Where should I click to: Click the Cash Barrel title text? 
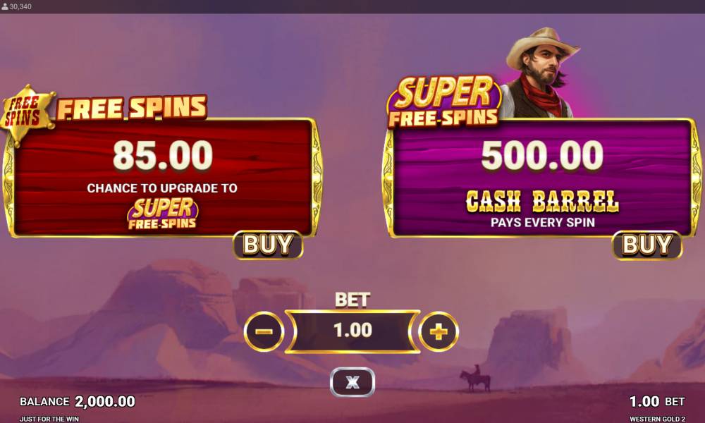(x=542, y=202)
